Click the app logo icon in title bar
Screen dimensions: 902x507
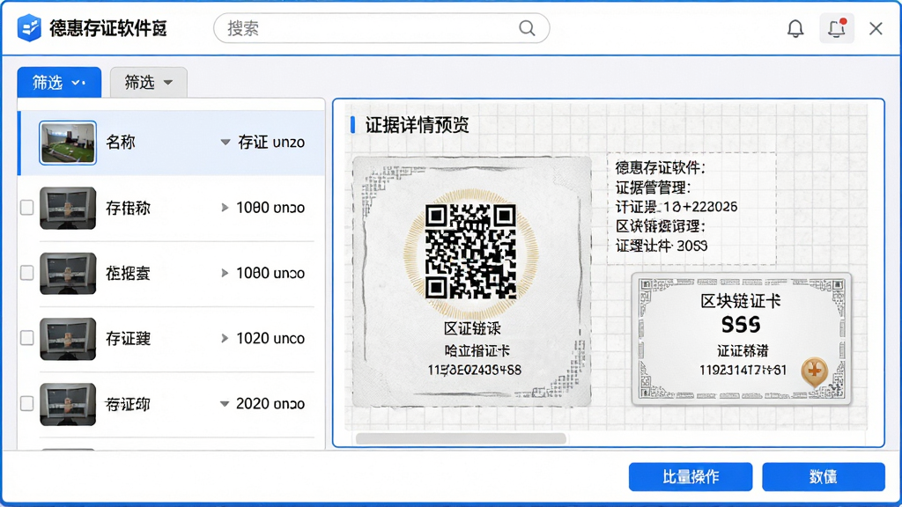click(29, 27)
